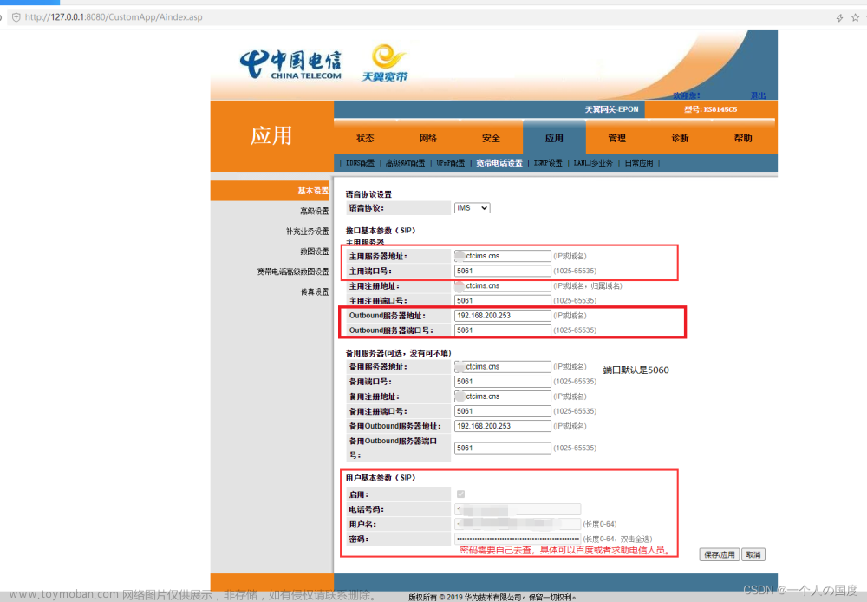Screen dimensions: 867x602
Task: Focus the Outbound服务器端口号 field
Action: pos(502,330)
